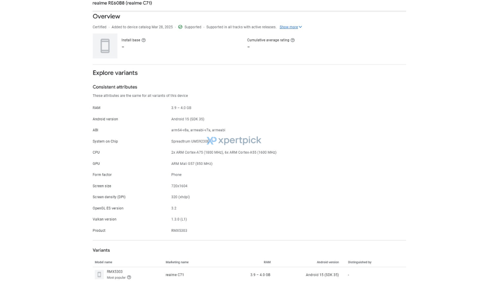Click the Marketing name column header
Image resolution: width=496 pixels, height=281 pixels.
pos(177,262)
